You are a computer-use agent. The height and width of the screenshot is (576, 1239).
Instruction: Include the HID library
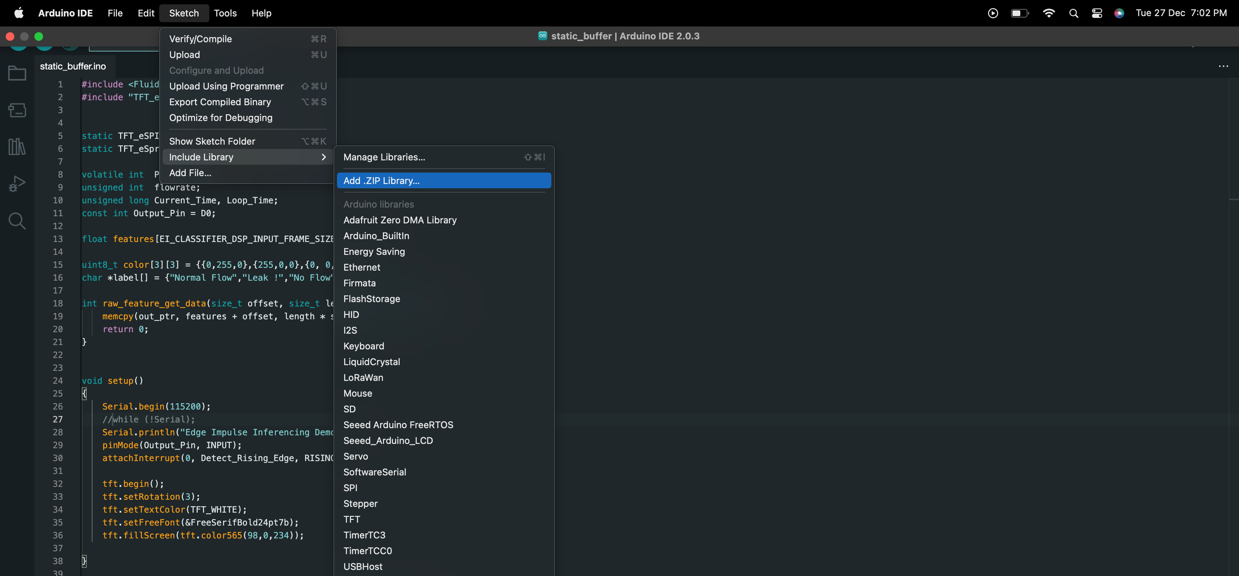tap(444, 315)
